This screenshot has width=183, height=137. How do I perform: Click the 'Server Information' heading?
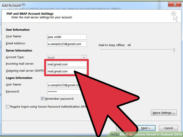(19, 50)
